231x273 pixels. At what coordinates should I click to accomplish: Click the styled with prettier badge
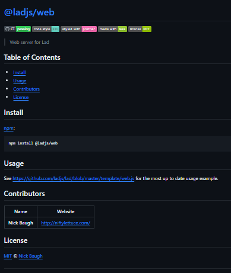[x=79, y=29]
